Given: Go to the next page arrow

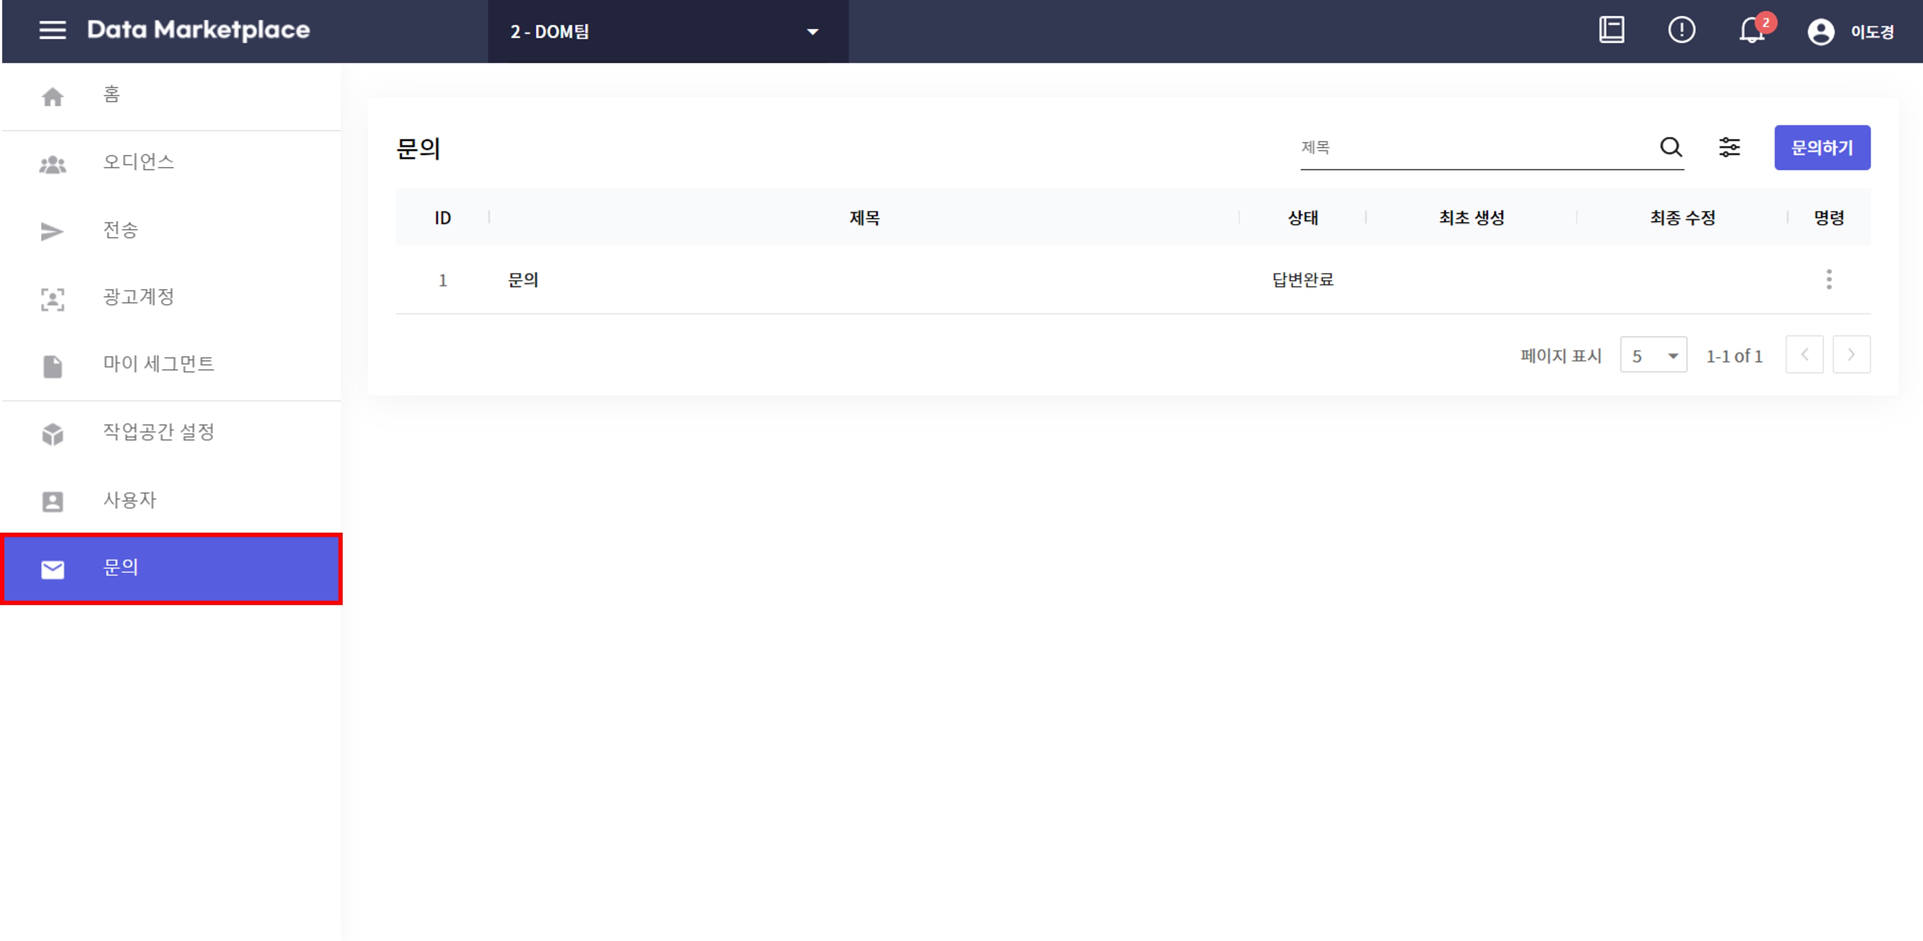Looking at the screenshot, I should pyautogui.click(x=1851, y=355).
